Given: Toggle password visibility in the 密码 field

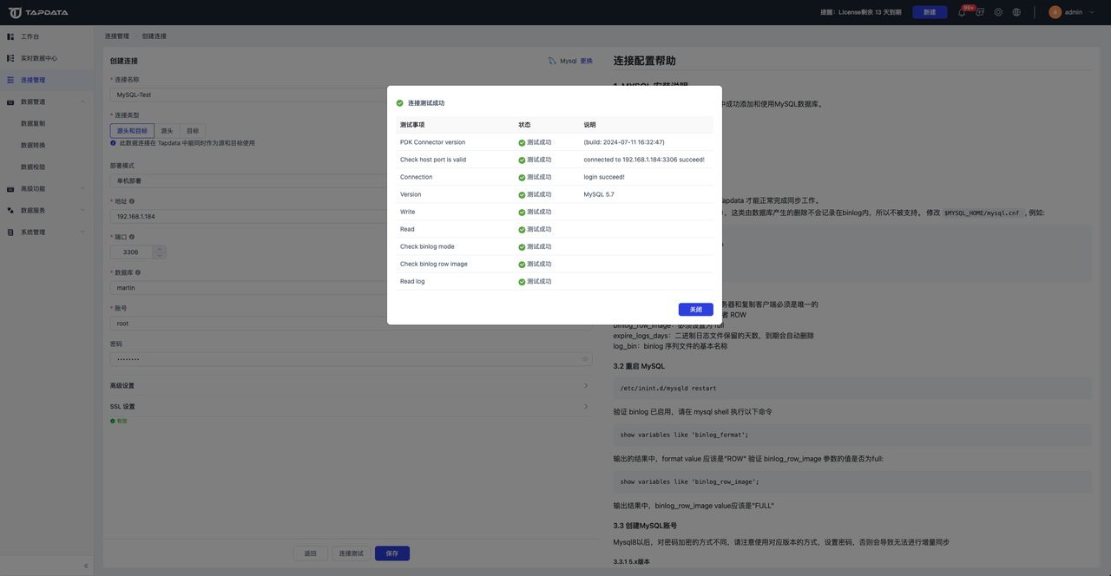Looking at the screenshot, I should click(x=582, y=358).
